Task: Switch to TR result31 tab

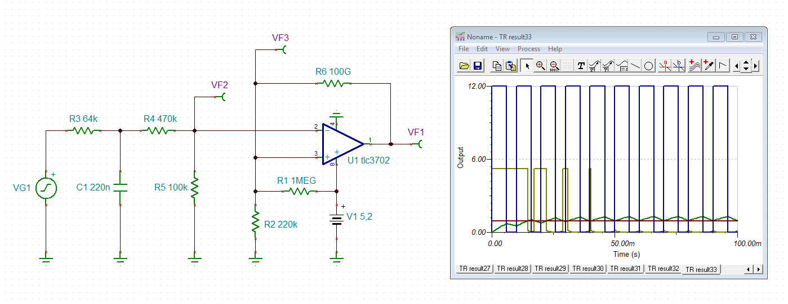Action: [x=626, y=269]
